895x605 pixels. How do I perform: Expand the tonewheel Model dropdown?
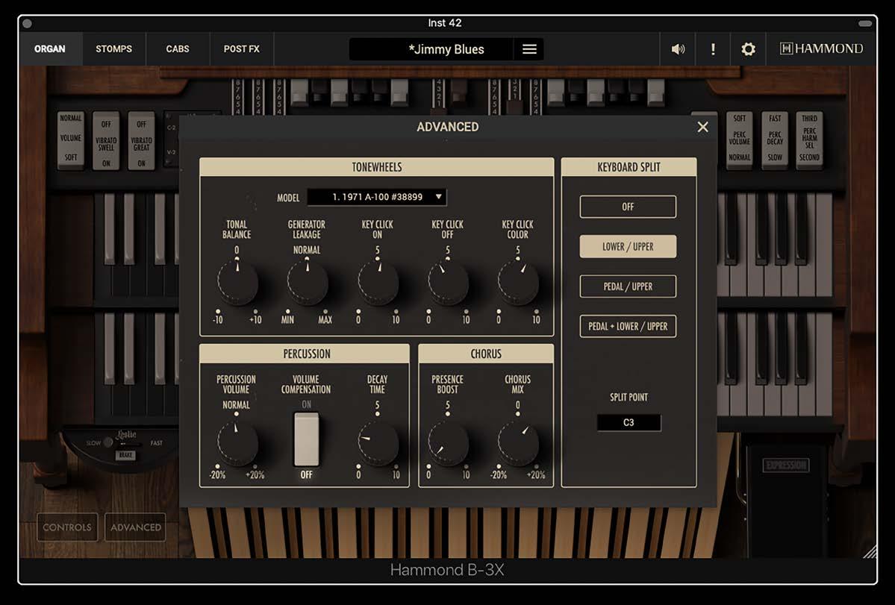pyautogui.click(x=377, y=197)
